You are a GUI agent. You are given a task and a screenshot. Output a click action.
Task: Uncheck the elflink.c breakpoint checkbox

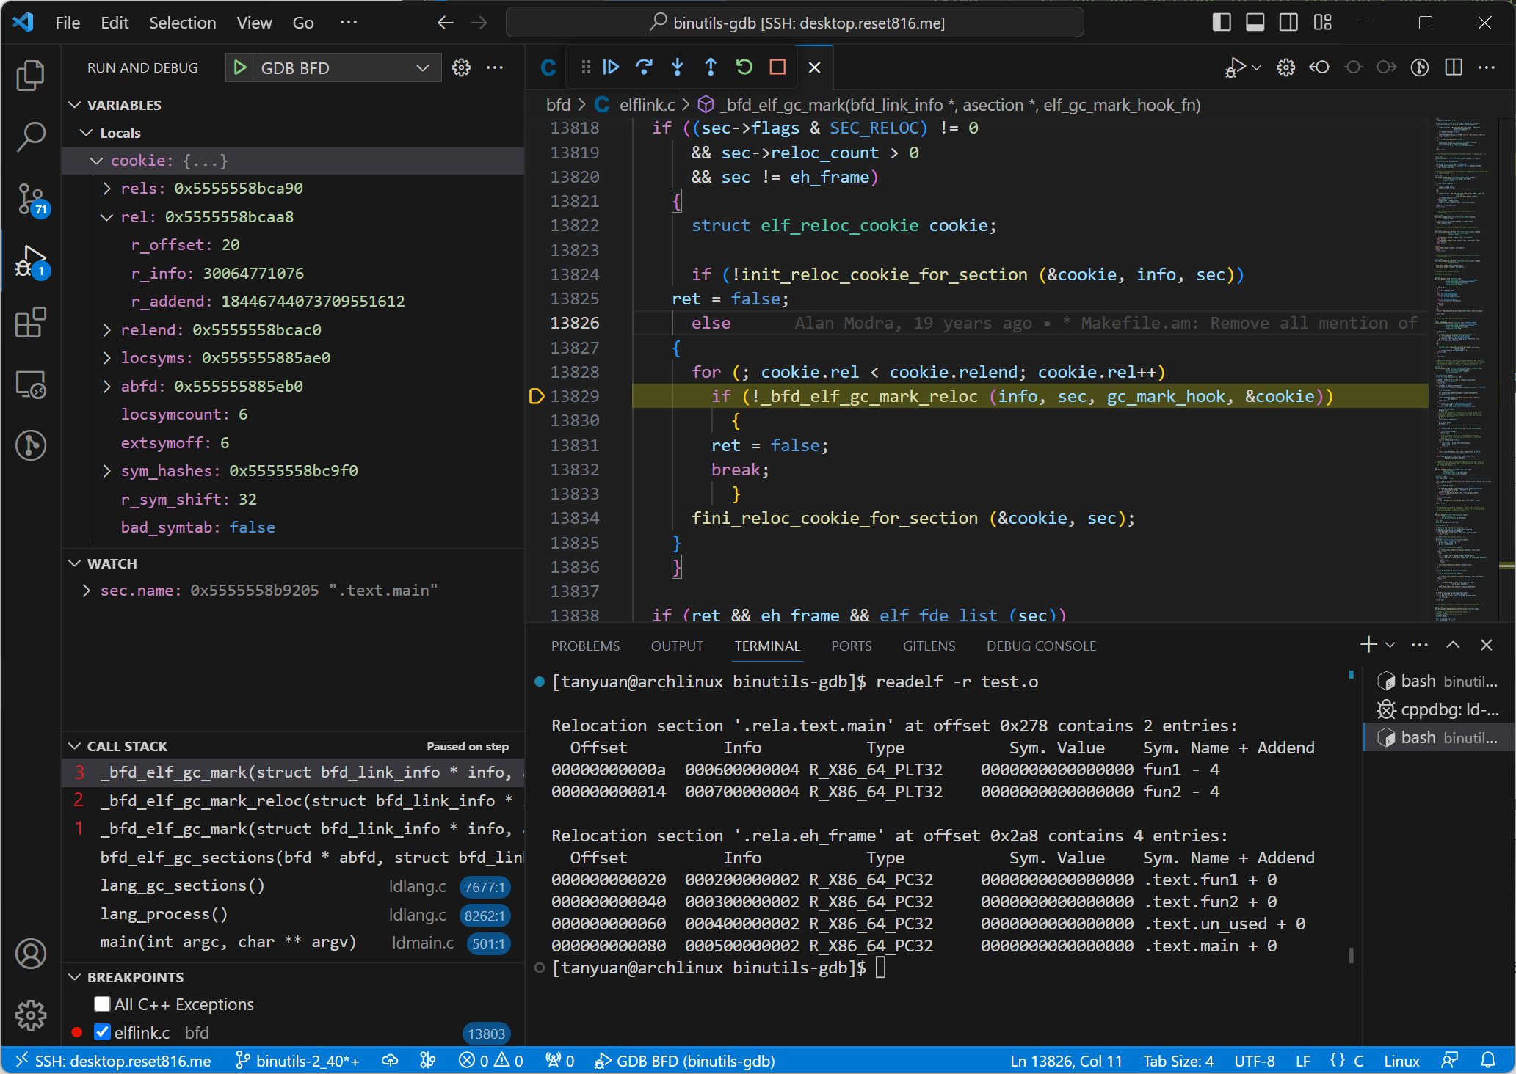click(102, 1032)
